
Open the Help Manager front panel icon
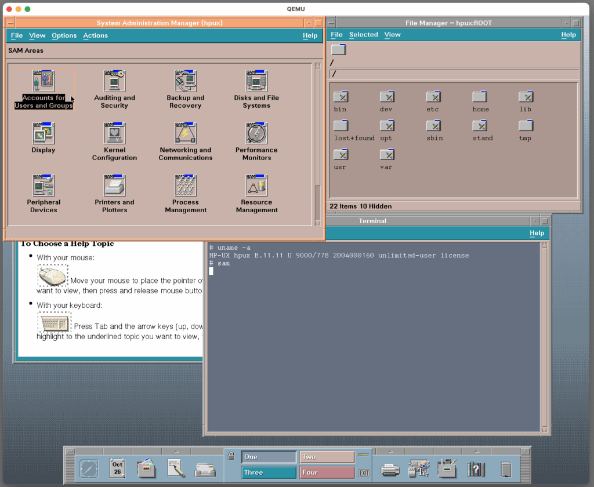coord(476,468)
